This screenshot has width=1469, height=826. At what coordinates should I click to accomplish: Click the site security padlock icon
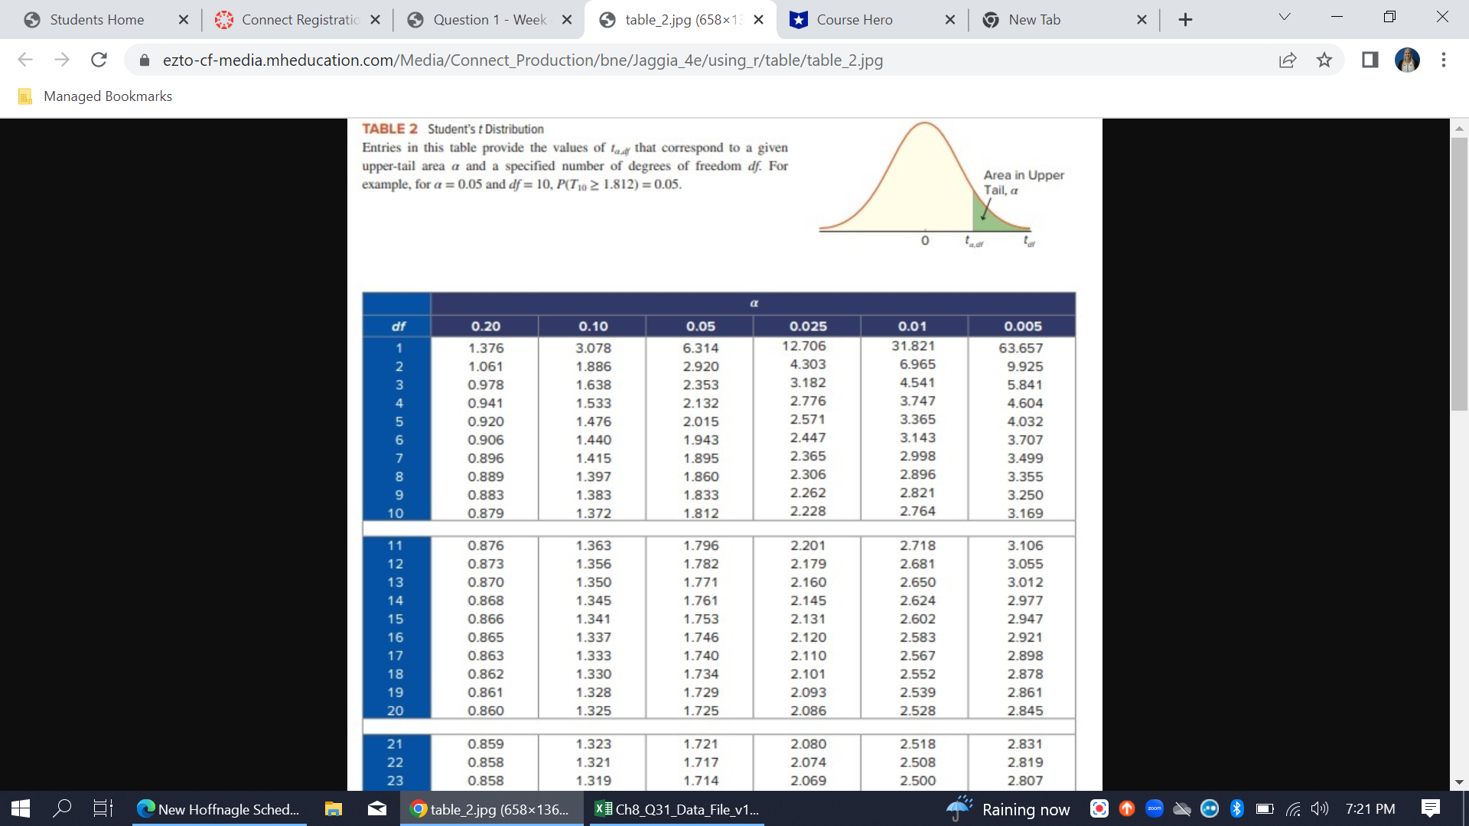pos(143,60)
